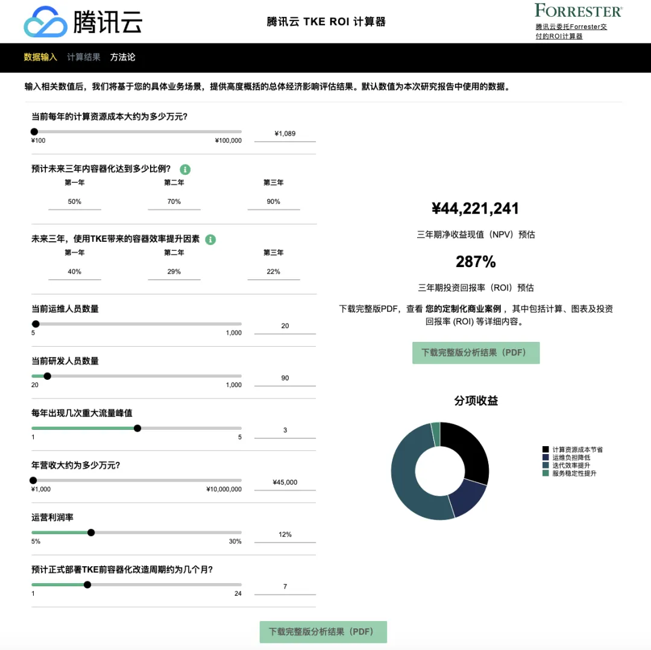651x650 pixels.
Task: Open the 方法论 tab
Action: click(x=122, y=57)
